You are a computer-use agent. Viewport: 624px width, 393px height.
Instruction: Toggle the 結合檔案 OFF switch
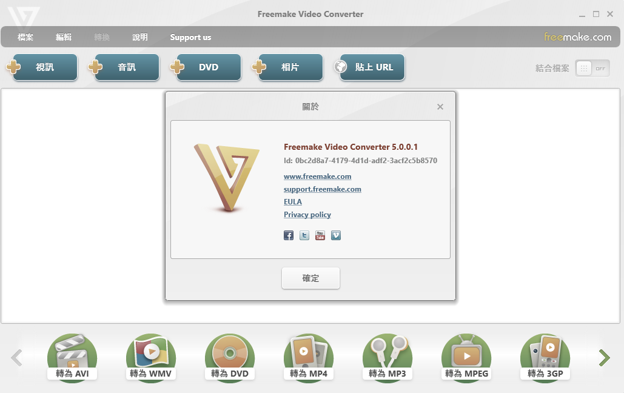click(592, 69)
